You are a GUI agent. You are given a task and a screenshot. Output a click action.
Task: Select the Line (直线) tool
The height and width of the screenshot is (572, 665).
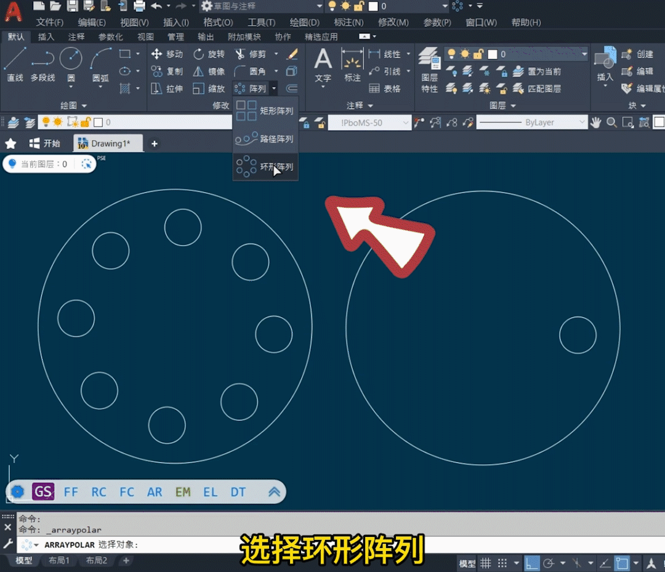click(x=15, y=63)
